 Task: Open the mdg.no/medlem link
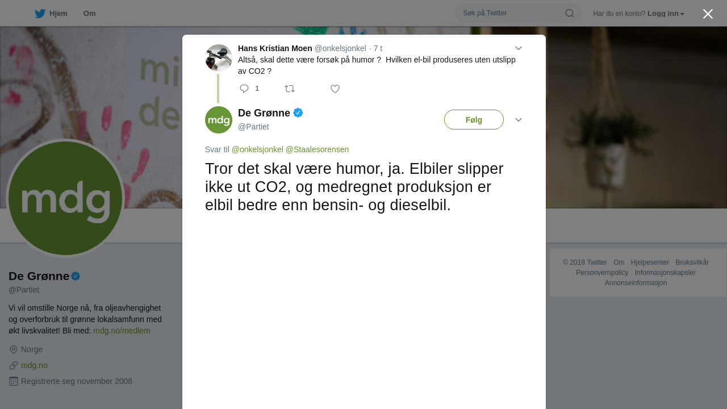click(x=122, y=331)
